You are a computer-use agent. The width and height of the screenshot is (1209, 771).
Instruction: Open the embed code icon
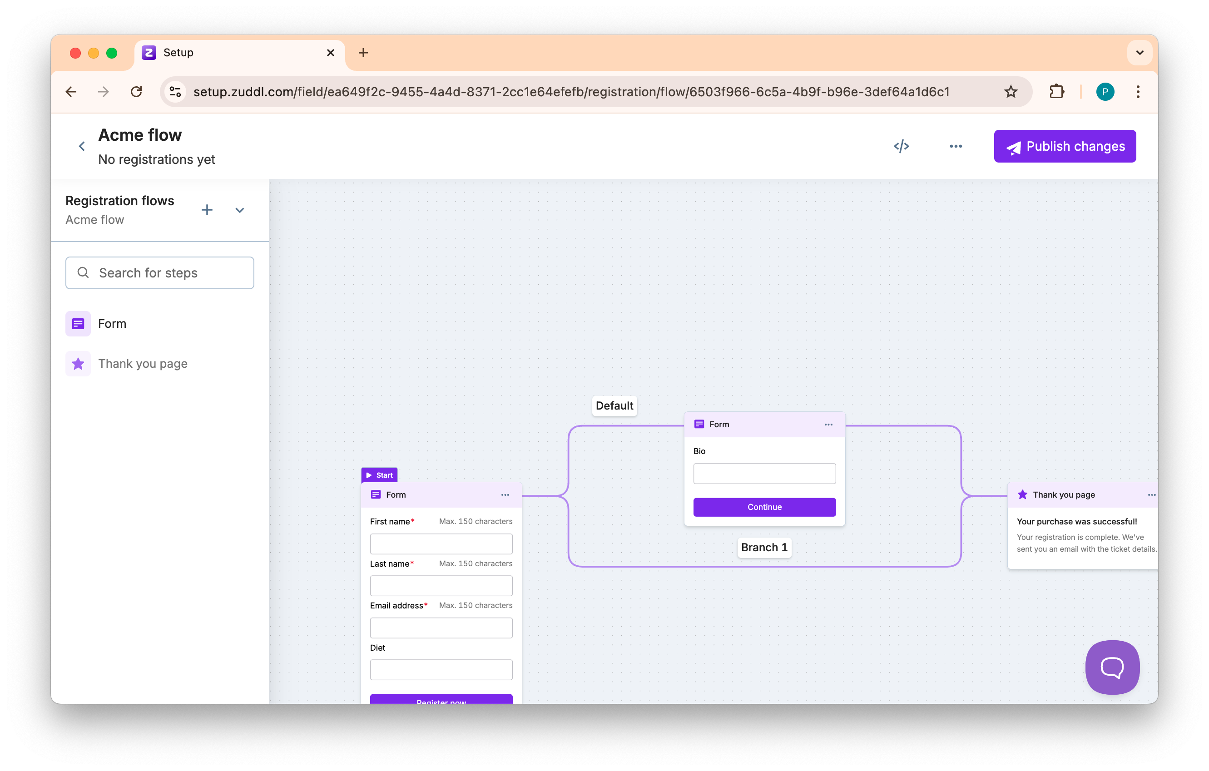(901, 146)
